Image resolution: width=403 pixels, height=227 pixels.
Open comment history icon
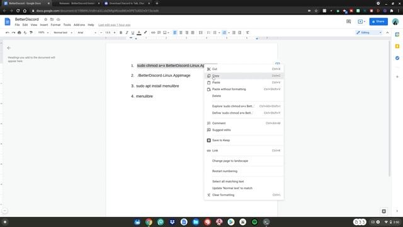pos(348,21)
